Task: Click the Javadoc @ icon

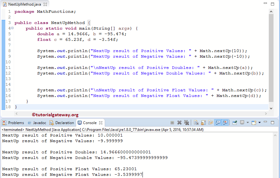Action: pos(30,123)
